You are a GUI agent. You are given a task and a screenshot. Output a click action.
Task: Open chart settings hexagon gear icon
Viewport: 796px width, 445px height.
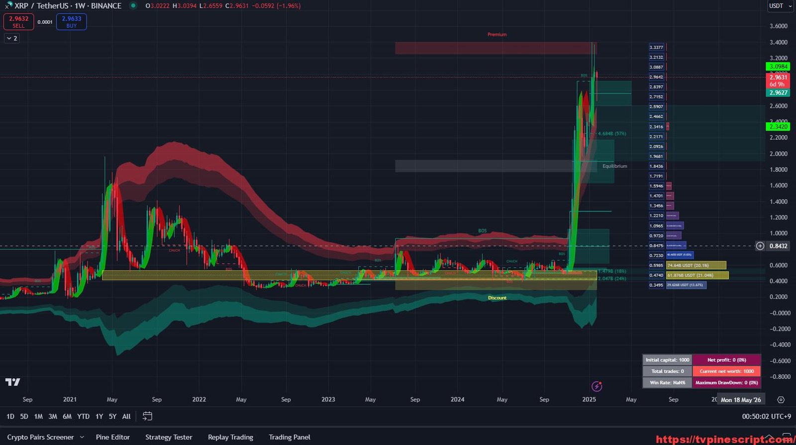pos(781,400)
